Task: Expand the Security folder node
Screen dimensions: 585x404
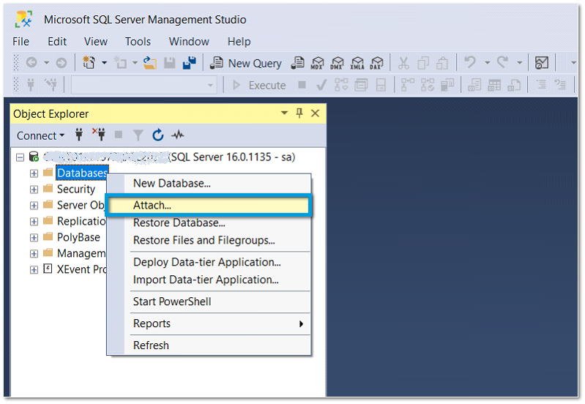Action: pos(34,190)
